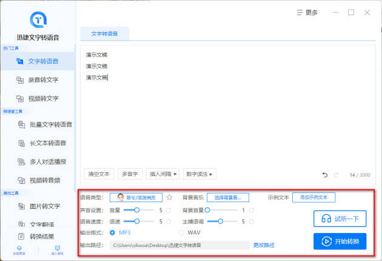Select 批量文字转语音 in the sidebar
Viewport: 382px width, 261px height.
tap(50, 124)
